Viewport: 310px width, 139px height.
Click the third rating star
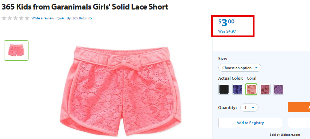pos(15,18)
